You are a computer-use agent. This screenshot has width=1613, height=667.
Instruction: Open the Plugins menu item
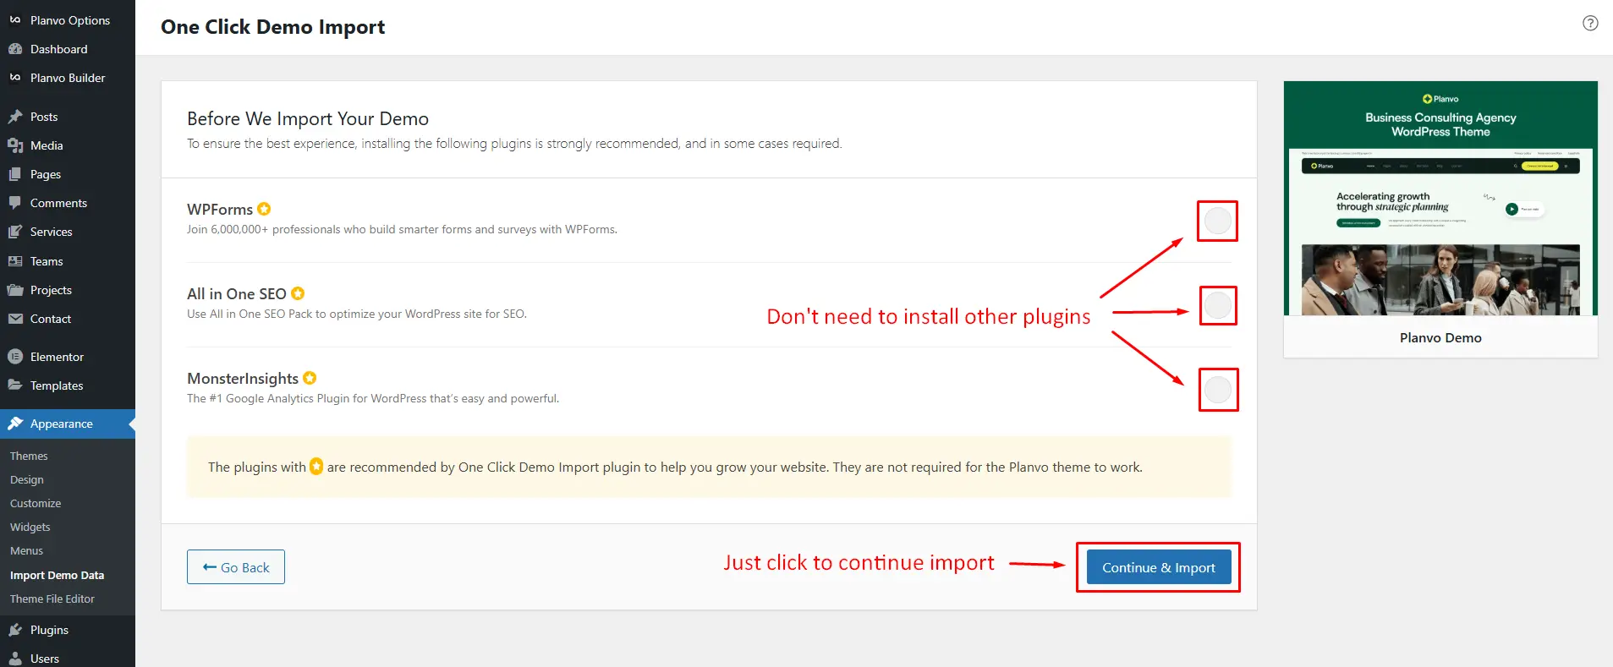[68, 630]
